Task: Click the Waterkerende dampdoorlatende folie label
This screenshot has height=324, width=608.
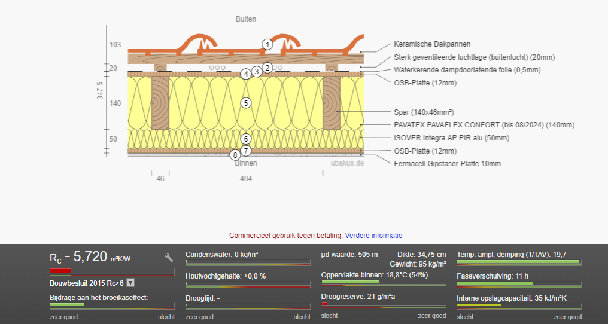Action: tap(467, 70)
